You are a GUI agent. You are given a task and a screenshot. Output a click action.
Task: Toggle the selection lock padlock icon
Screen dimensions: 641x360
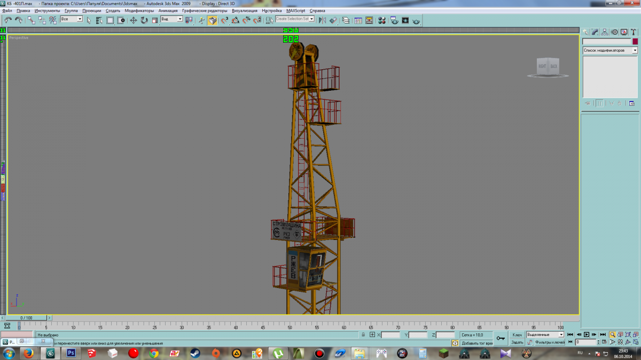click(363, 334)
